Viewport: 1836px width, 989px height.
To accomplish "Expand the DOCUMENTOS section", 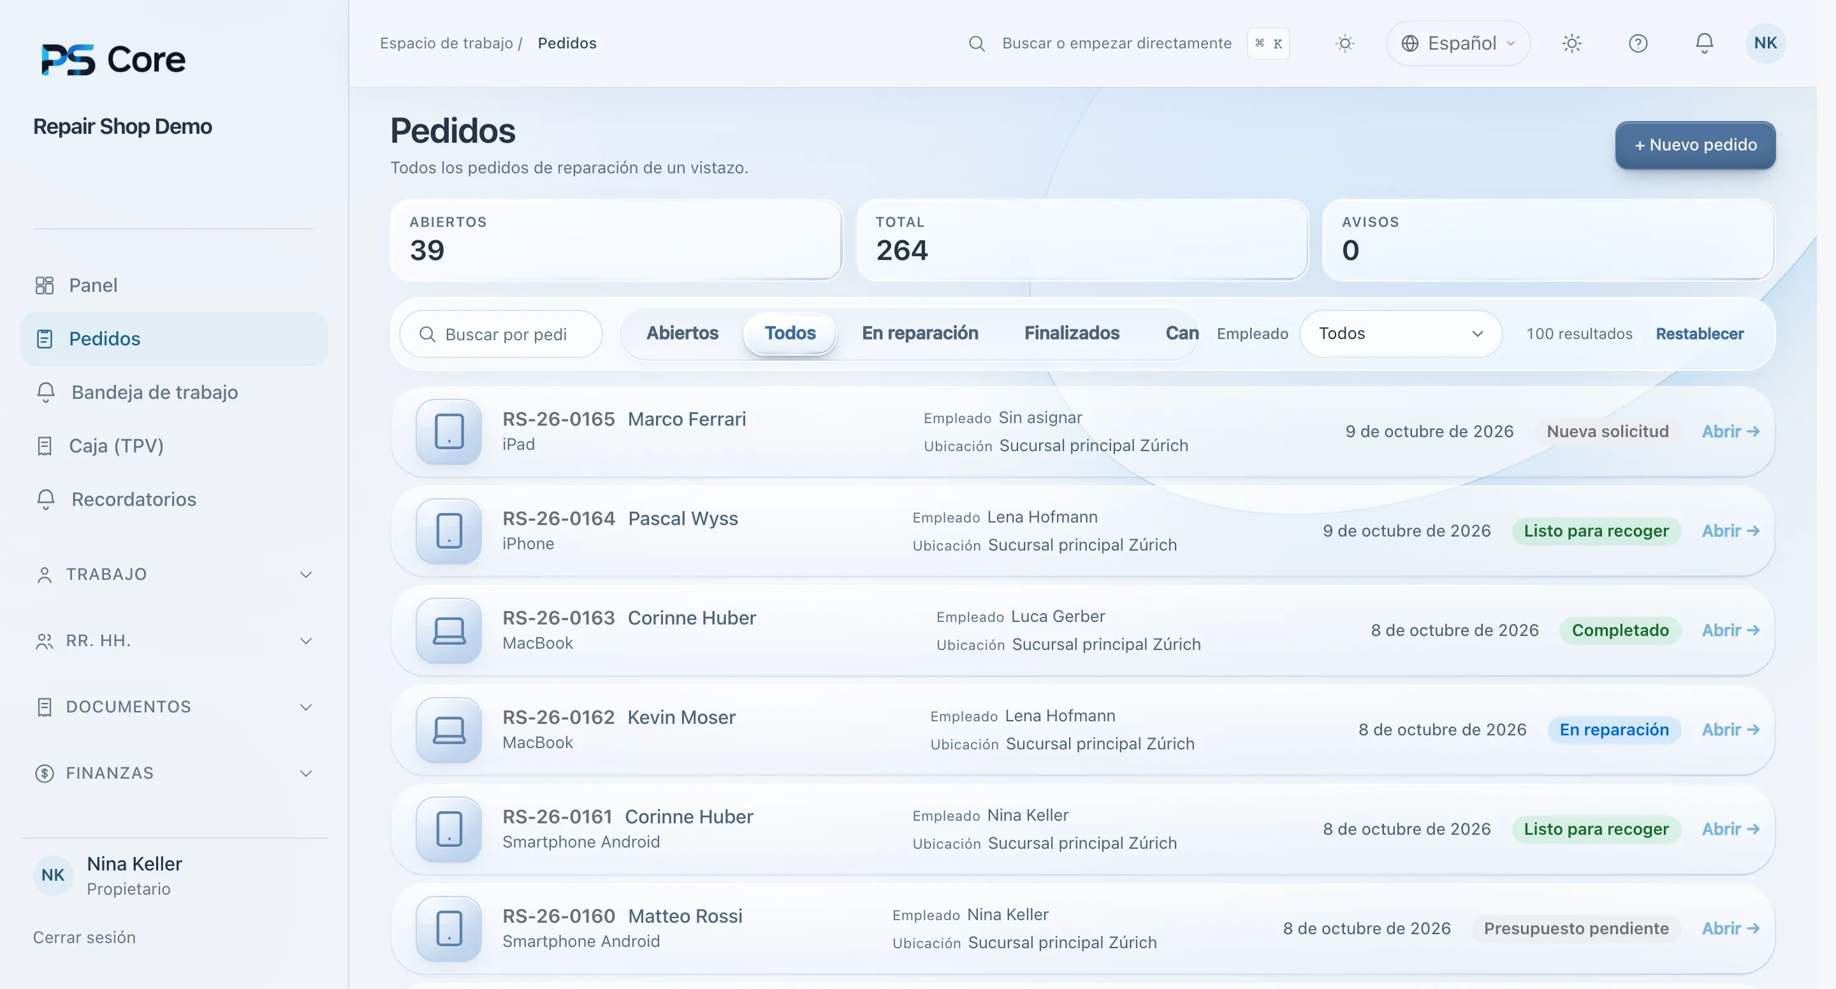I will click(x=174, y=707).
